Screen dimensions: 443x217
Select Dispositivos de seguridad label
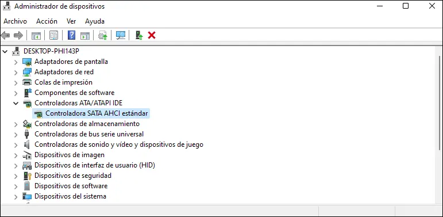point(73,176)
